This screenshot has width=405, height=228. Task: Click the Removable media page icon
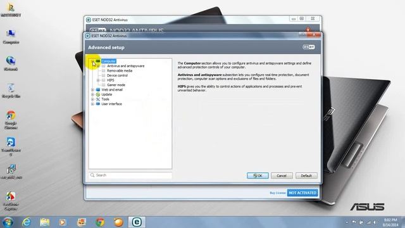click(x=104, y=70)
